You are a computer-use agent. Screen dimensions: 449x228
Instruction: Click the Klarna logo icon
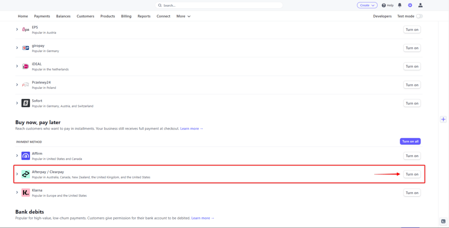[25, 193]
